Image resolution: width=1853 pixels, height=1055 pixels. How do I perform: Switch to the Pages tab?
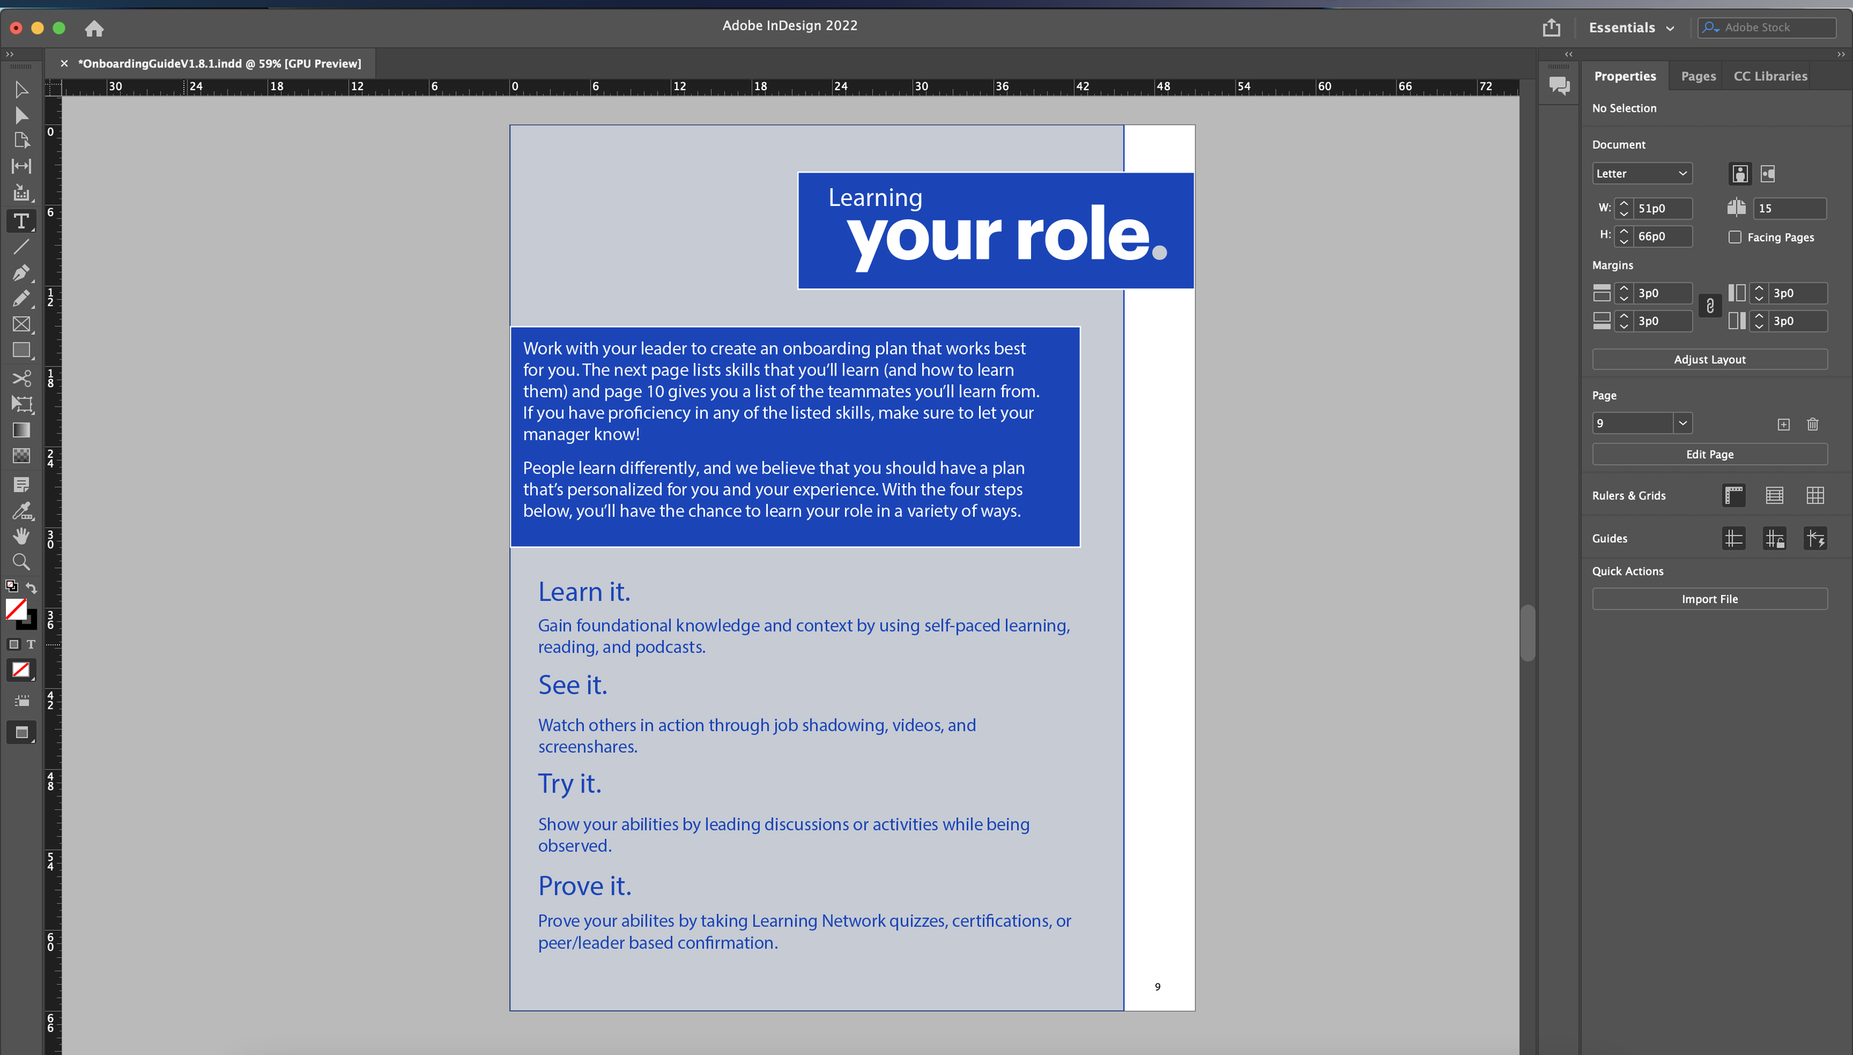tap(1698, 76)
